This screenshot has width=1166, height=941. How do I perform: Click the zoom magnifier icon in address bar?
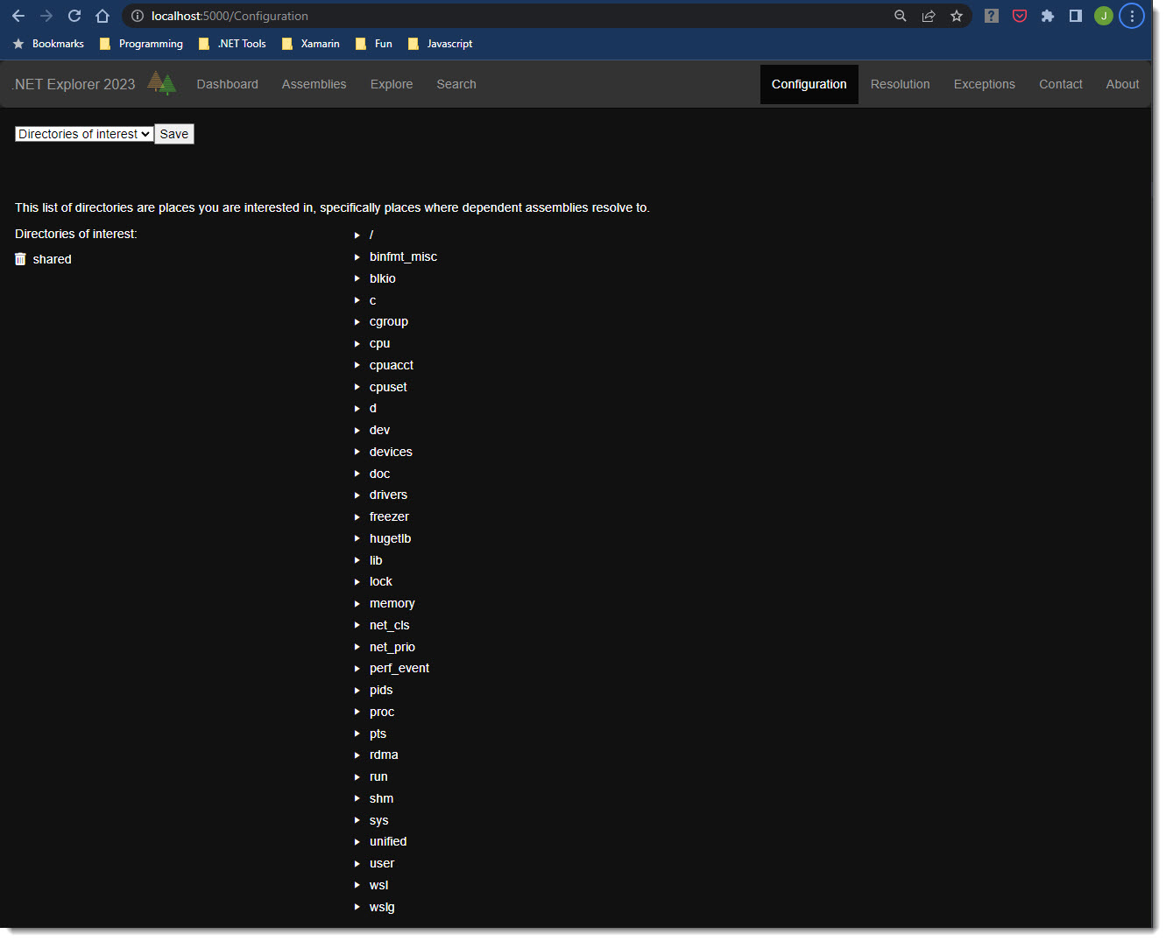click(x=901, y=16)
